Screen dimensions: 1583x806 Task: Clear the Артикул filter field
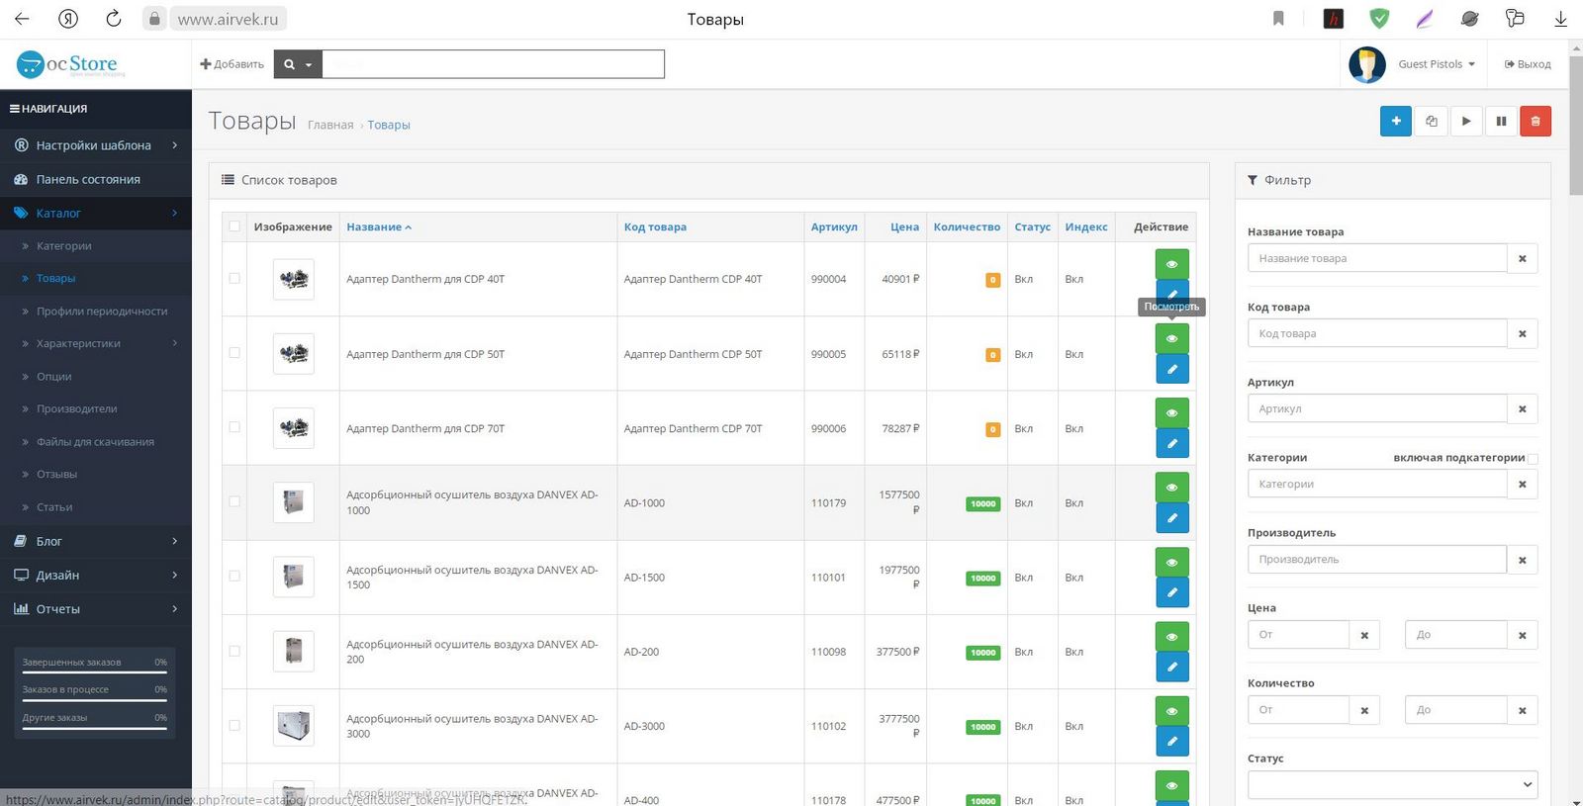click(x=1522, y=408)
